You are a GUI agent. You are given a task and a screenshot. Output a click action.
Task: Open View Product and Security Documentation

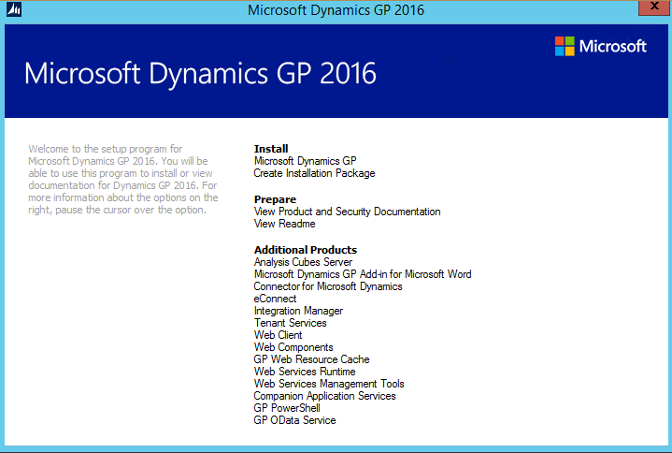(347, 212)
